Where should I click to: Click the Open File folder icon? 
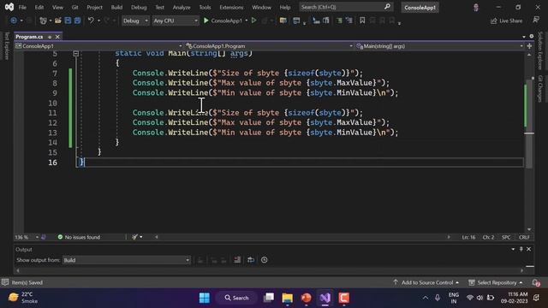[58, 21]
